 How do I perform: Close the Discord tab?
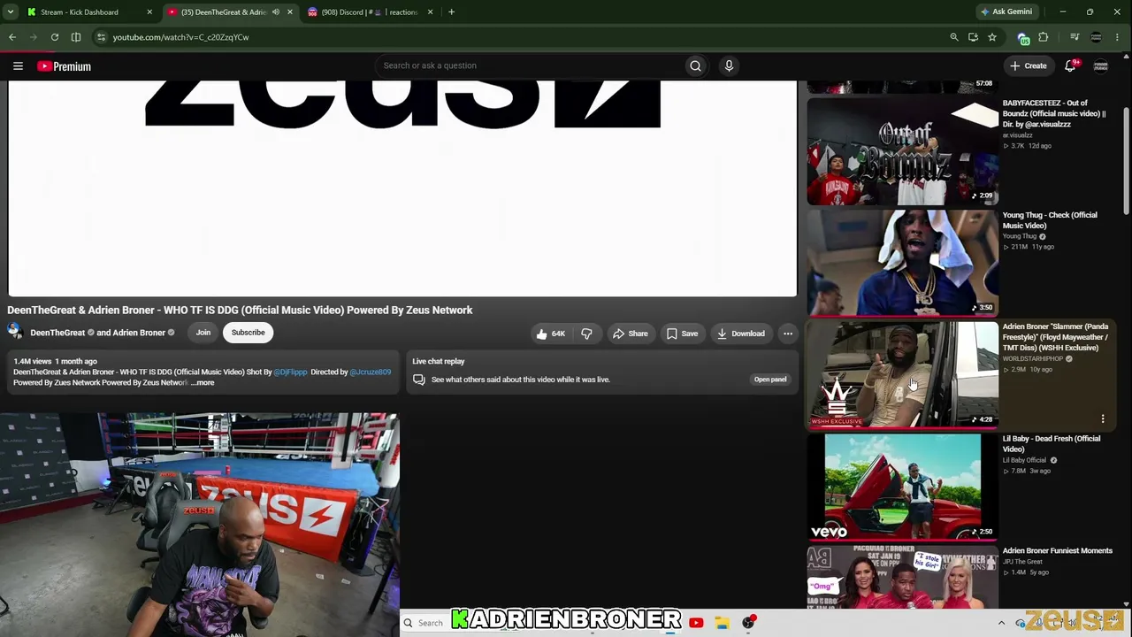pos(431,12)
